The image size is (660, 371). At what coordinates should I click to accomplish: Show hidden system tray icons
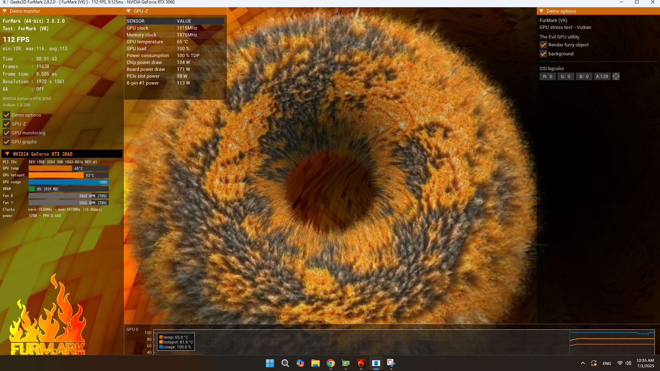pyautogui.click(x=583, y=363)
